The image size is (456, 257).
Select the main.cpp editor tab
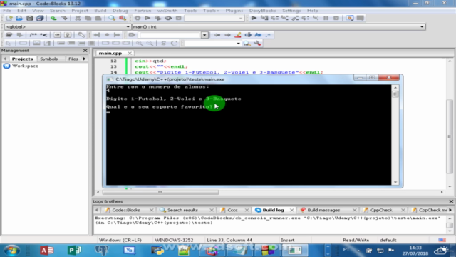(110, 53)
